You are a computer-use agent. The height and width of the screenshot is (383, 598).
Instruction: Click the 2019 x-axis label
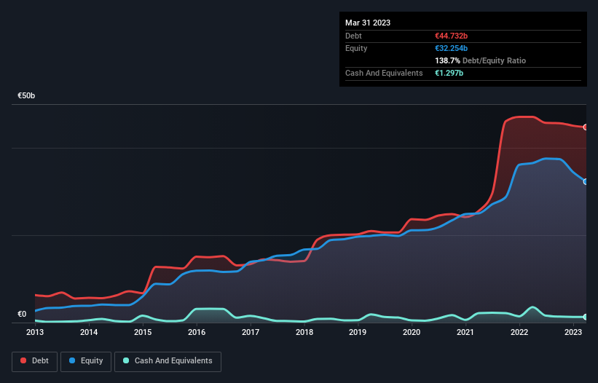pos(358,332)
